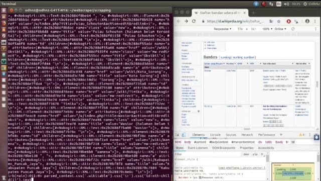This screenshot has height=181, width=321.
Task: Click the DevTools warnings counter
Action: (x=302, y=135)
